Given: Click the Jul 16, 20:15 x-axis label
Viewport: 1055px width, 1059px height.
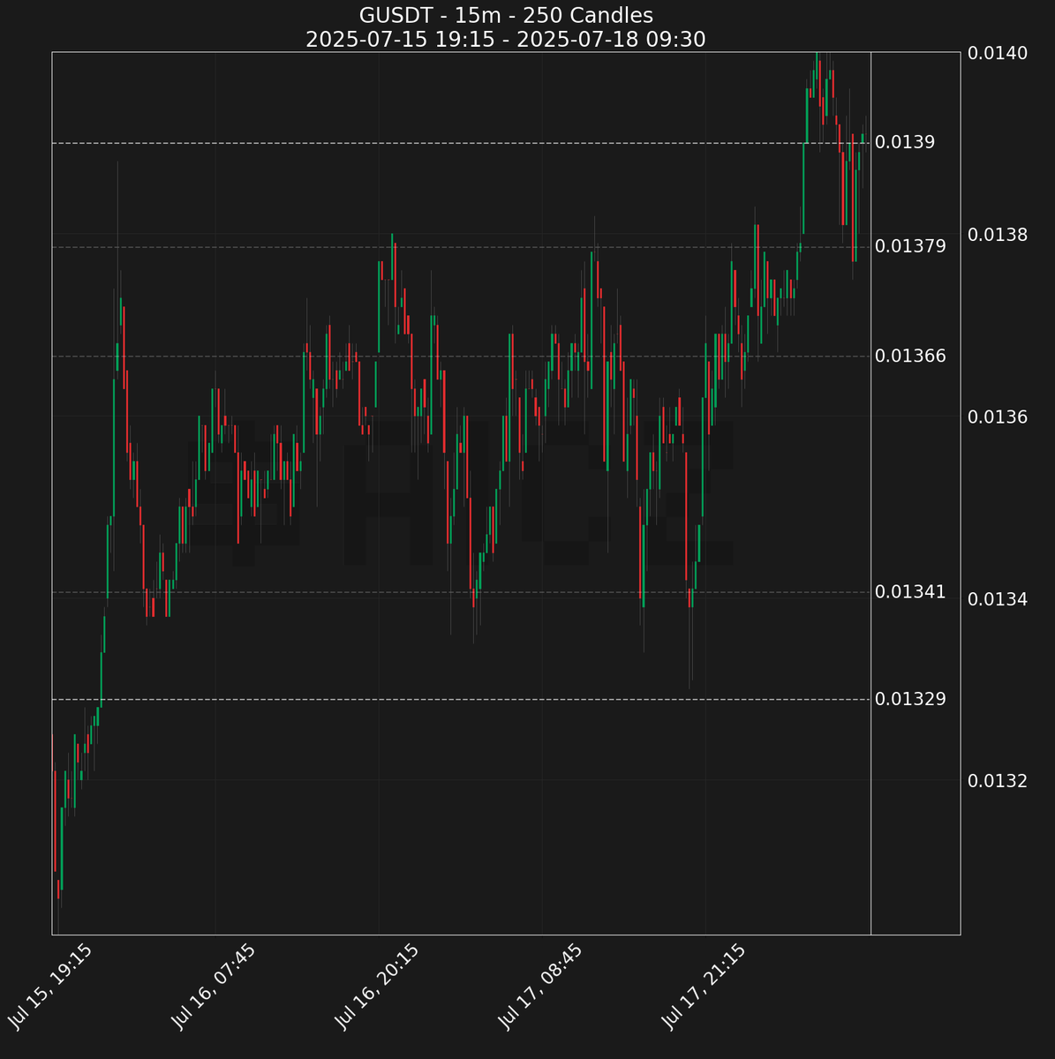Looking at the screenshot, I should click(x=377, y=987).
